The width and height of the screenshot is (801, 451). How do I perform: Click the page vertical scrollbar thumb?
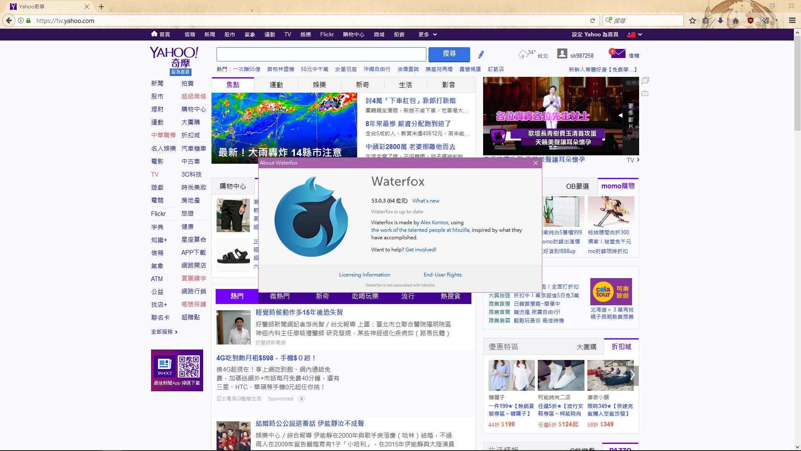pos(798,84)
